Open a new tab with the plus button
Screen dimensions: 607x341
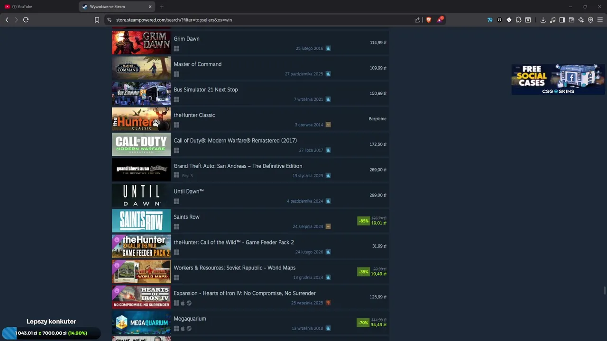pos(162,7)
